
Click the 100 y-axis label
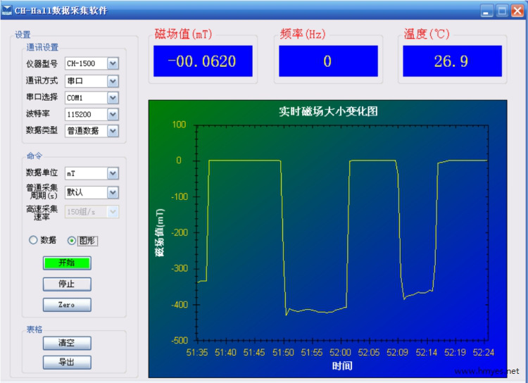click(179, 125)
